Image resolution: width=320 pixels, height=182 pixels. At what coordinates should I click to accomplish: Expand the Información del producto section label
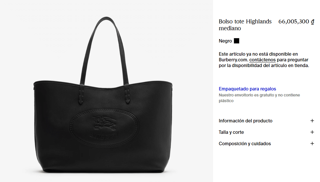click(245, 121)
